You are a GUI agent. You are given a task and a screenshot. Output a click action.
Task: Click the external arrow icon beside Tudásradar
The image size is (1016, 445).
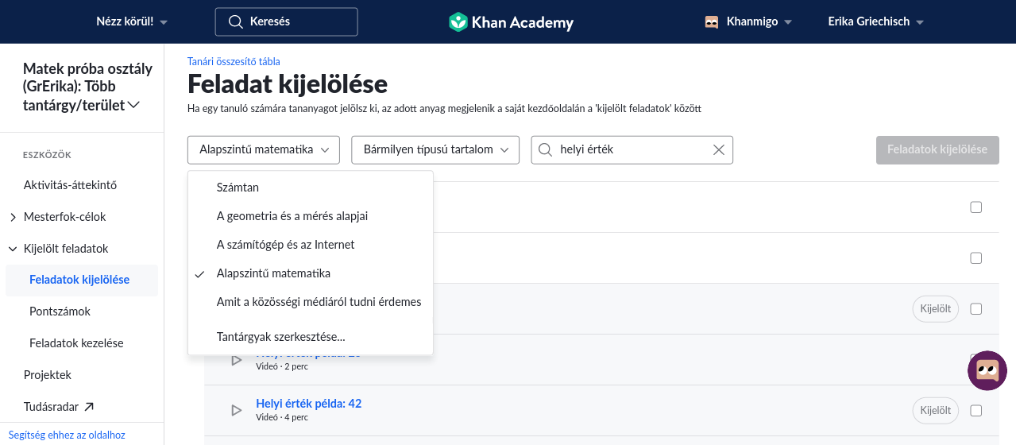pos(89,407)
